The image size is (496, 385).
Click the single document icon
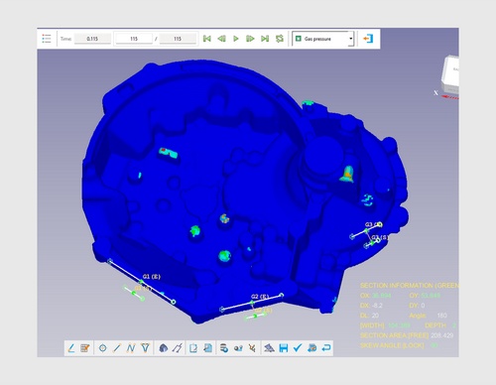click(193, 348)
